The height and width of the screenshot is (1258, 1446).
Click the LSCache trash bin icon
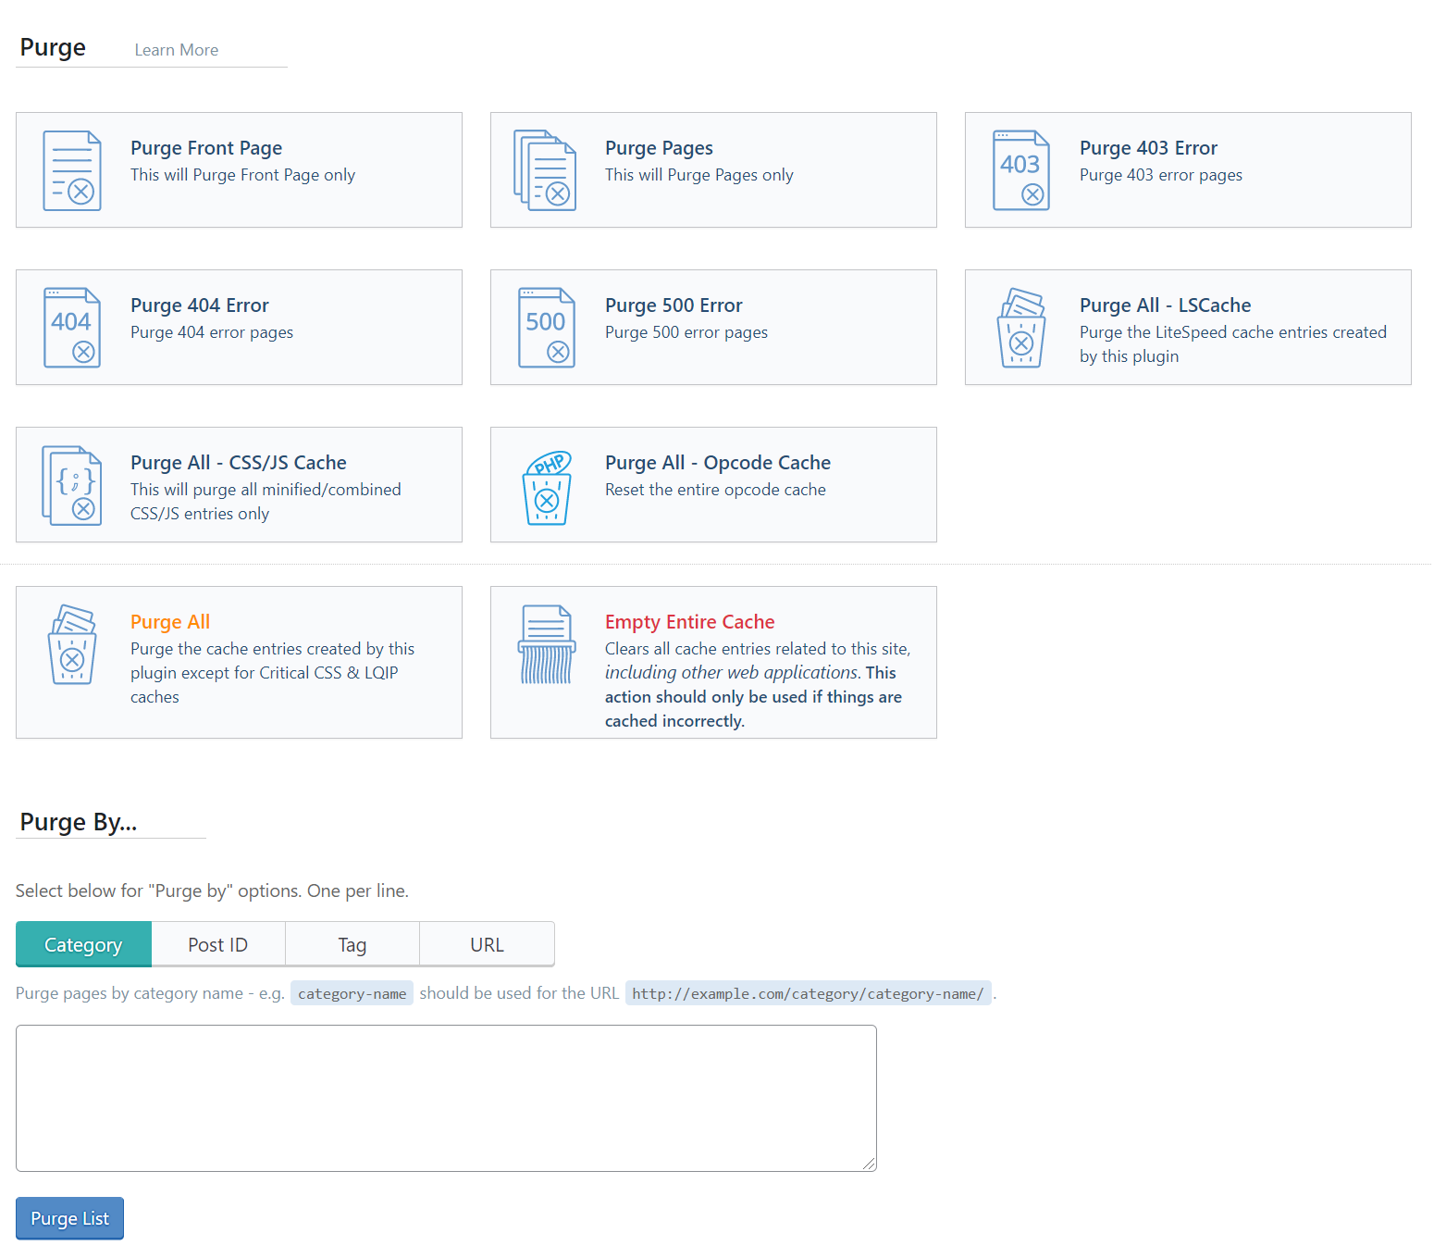[1020, 328]
